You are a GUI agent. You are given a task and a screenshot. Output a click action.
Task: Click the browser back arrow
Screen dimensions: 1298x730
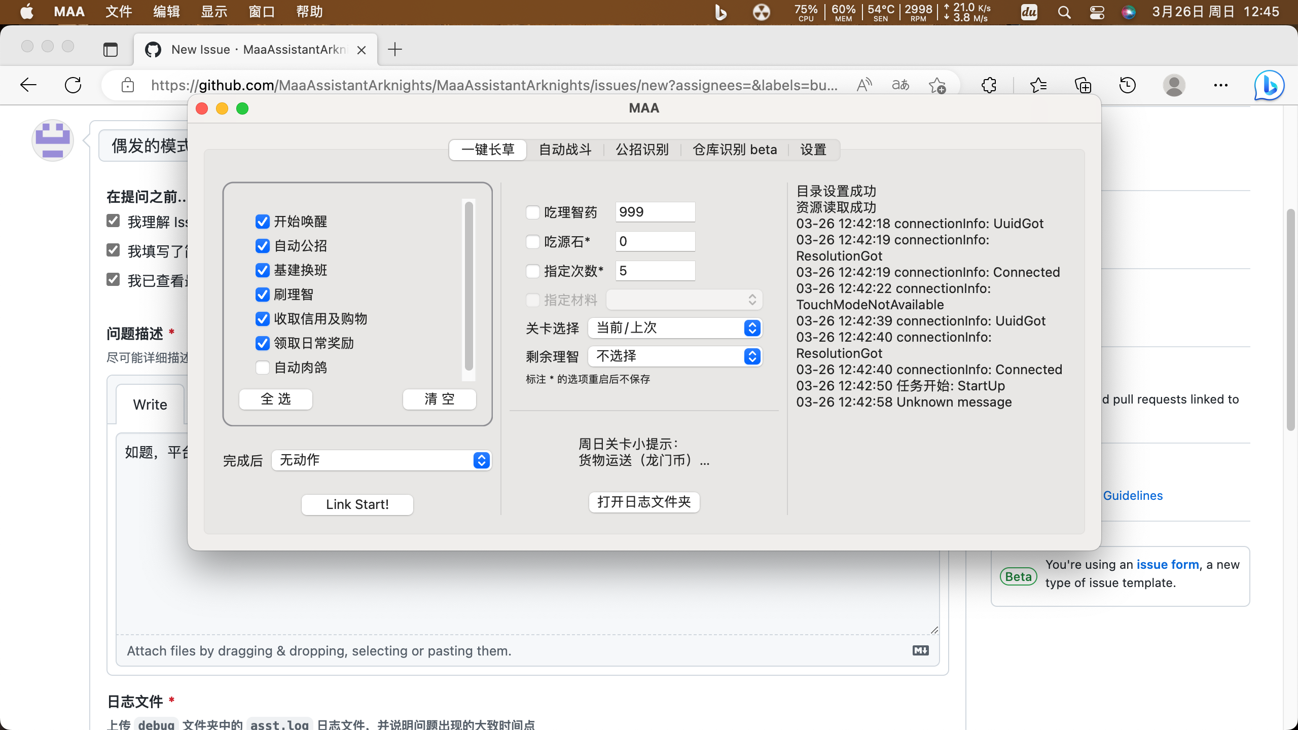pyautogui.click(x=28, y=85)
